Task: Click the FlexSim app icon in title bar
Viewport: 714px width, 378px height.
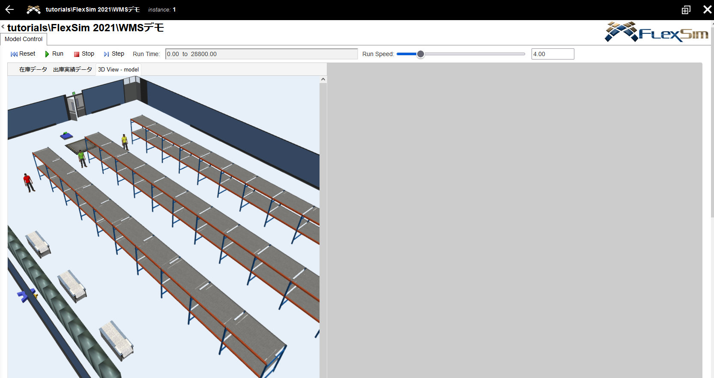Action: pos(33,9)
